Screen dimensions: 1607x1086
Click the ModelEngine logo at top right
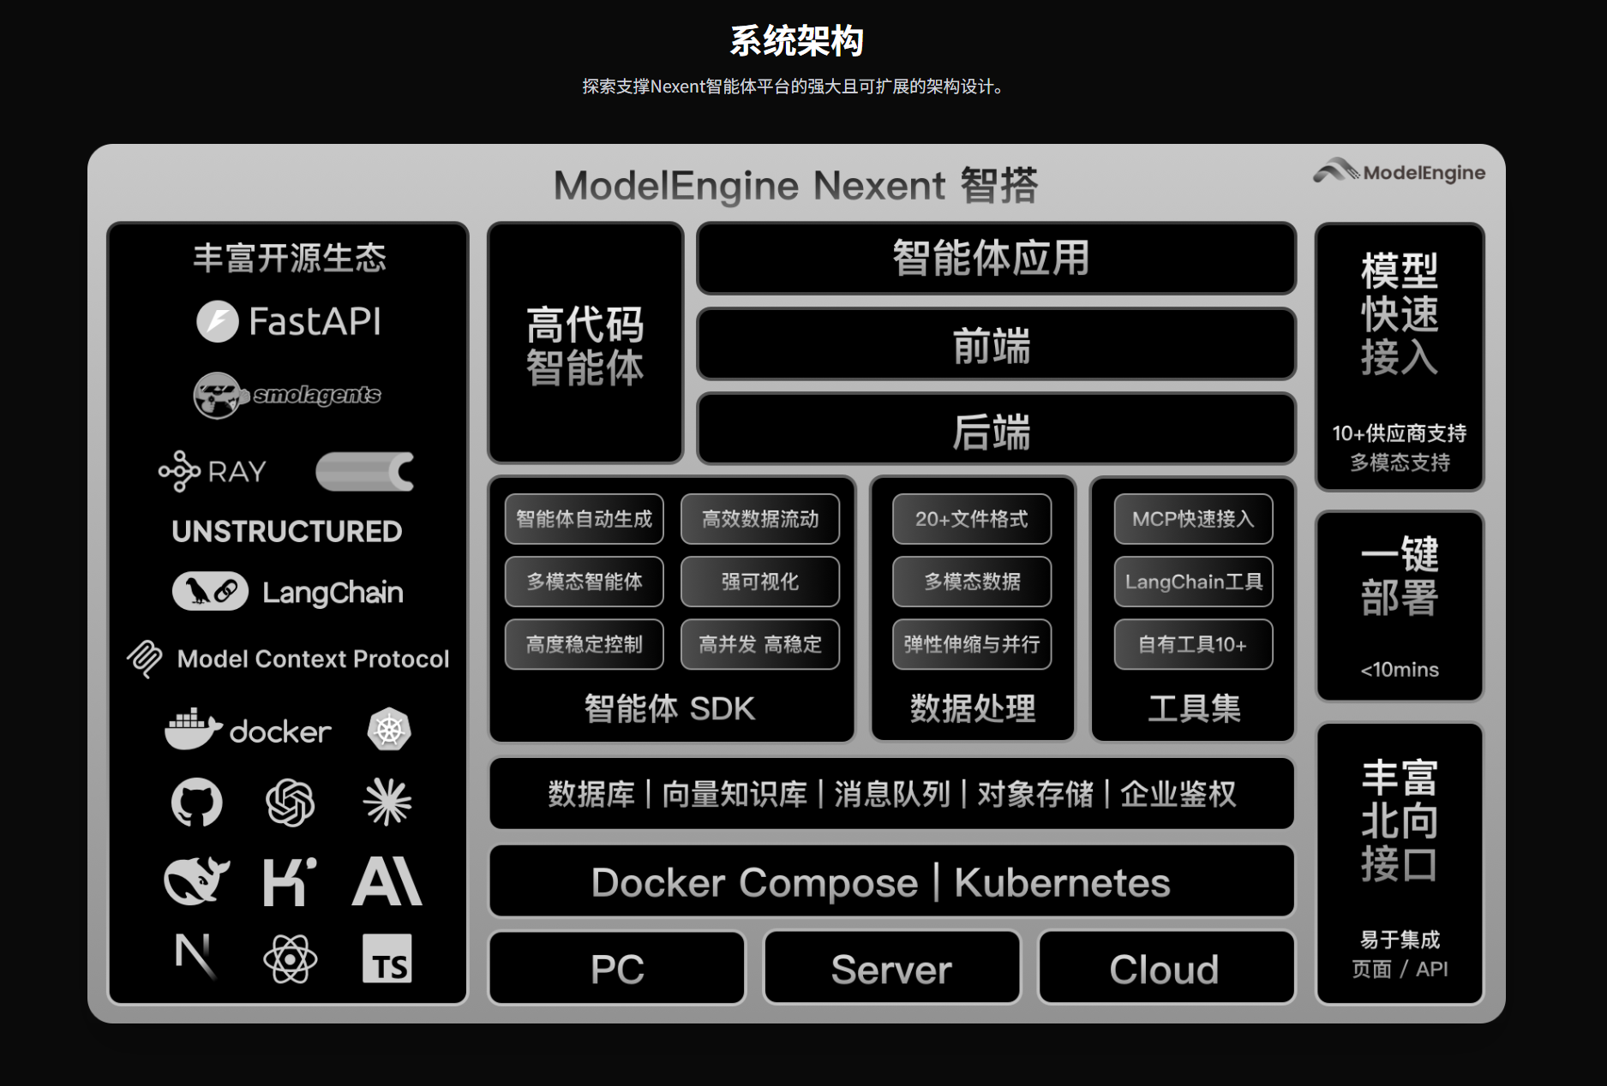click(x=1399, y=171)
